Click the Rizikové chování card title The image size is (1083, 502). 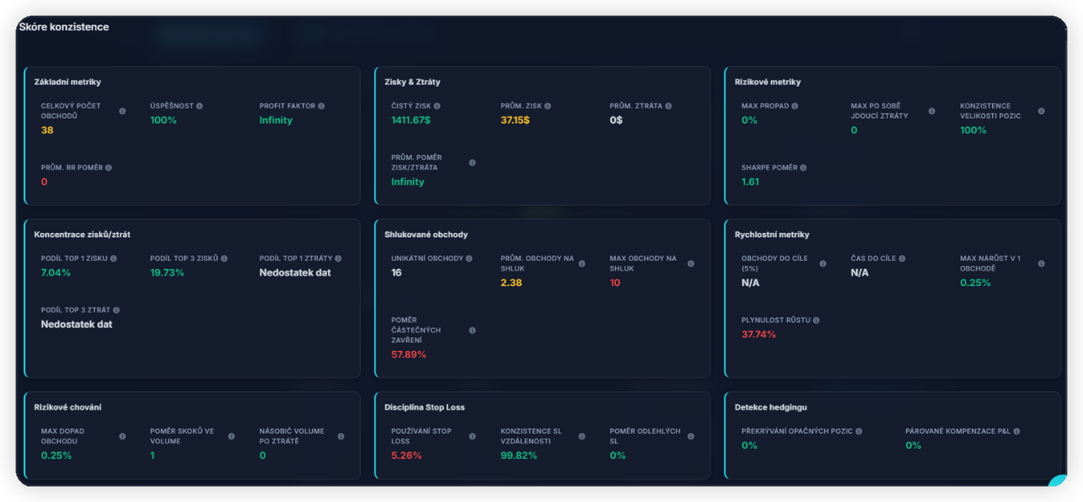click(x=67, y=407)
